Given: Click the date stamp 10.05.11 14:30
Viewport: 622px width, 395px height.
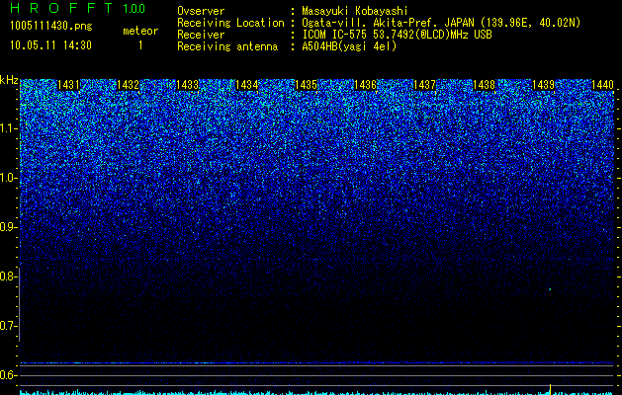Looking at the screenshot, I should click(50, 45).
